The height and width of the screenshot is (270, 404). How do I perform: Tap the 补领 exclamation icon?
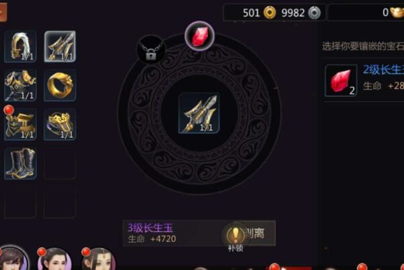click(236, 237)
